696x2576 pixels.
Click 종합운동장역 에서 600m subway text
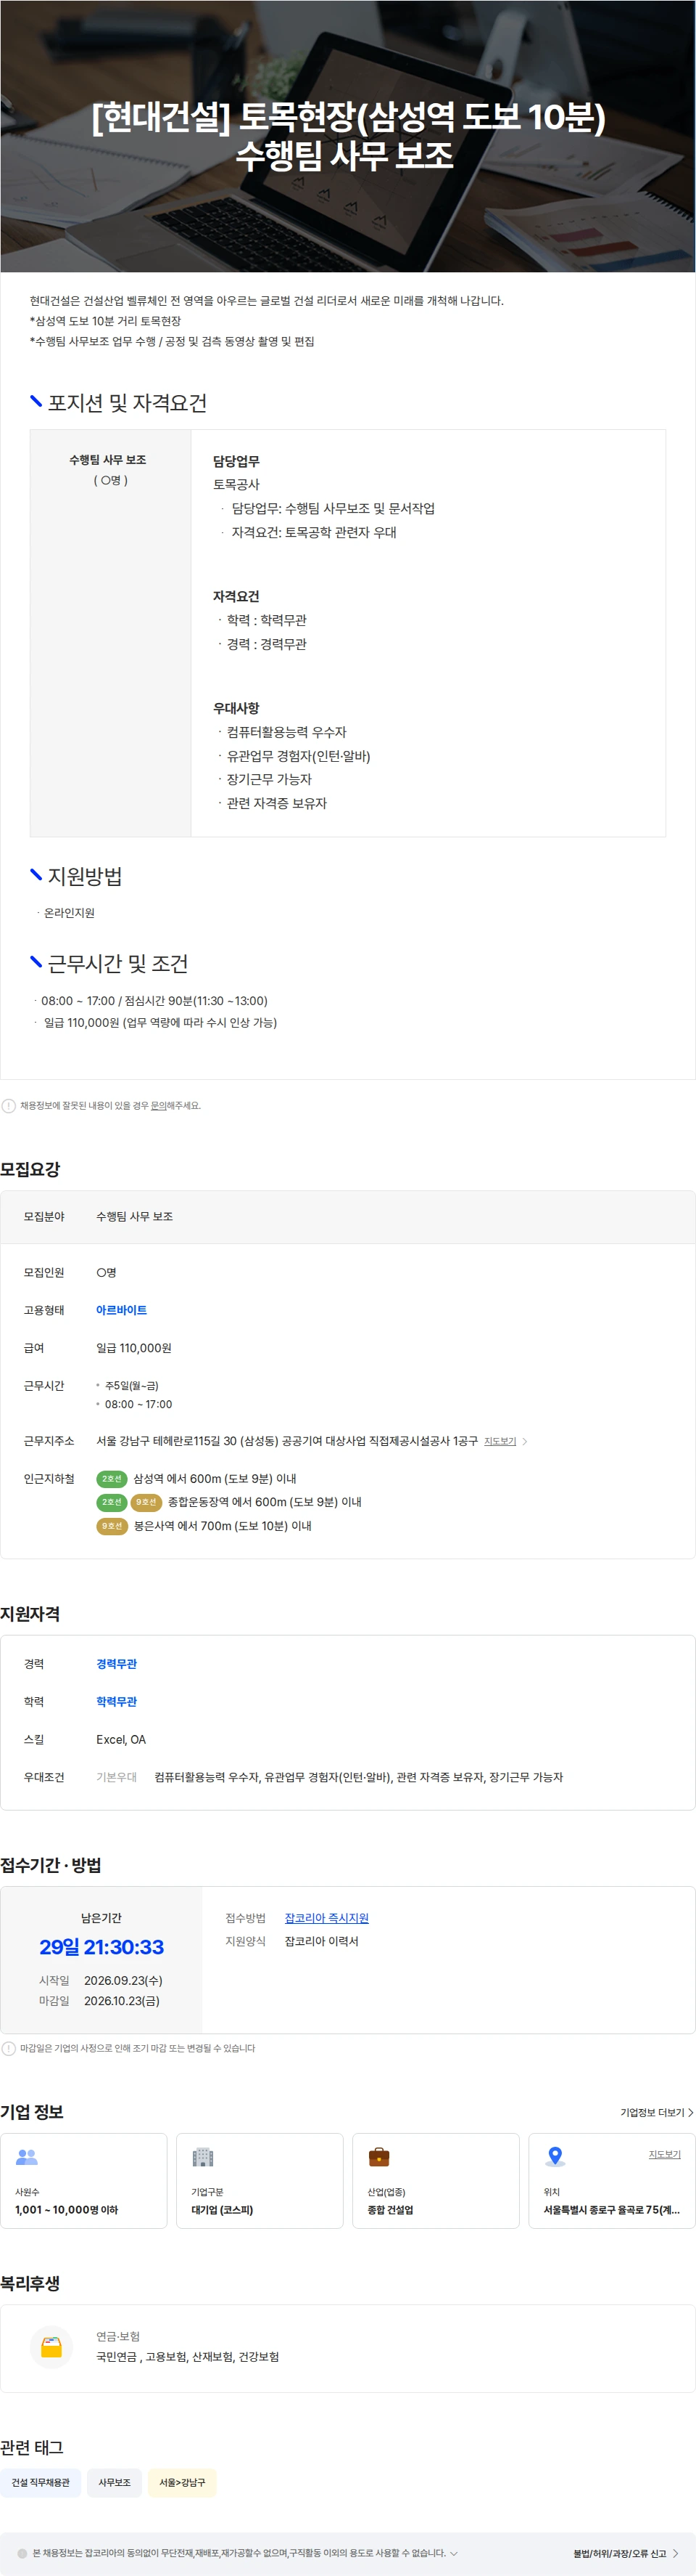[265, 1502]
